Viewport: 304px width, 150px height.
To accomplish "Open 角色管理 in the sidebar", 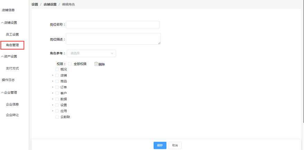I will (12, 45).
